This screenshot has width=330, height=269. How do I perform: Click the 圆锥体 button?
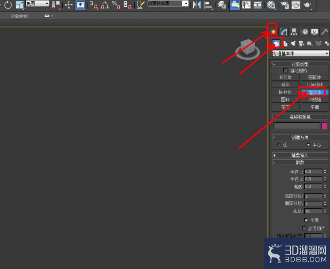tap(315, 77)
